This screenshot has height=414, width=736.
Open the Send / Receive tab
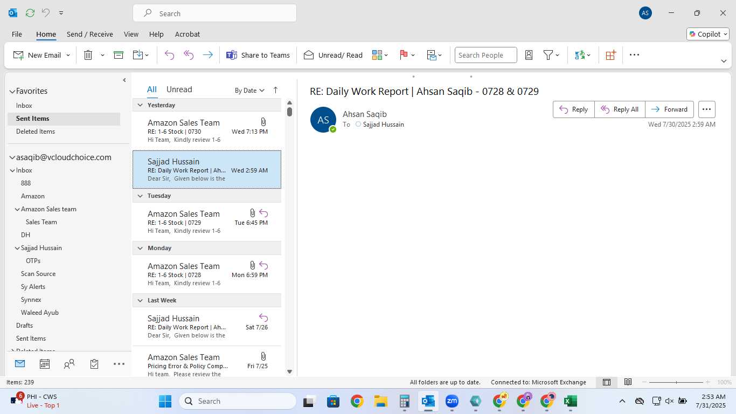(x=90, y=34)
